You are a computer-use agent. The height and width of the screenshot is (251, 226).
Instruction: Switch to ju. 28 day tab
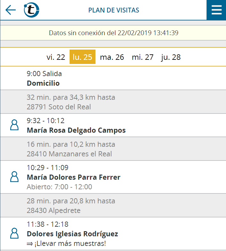171,57
